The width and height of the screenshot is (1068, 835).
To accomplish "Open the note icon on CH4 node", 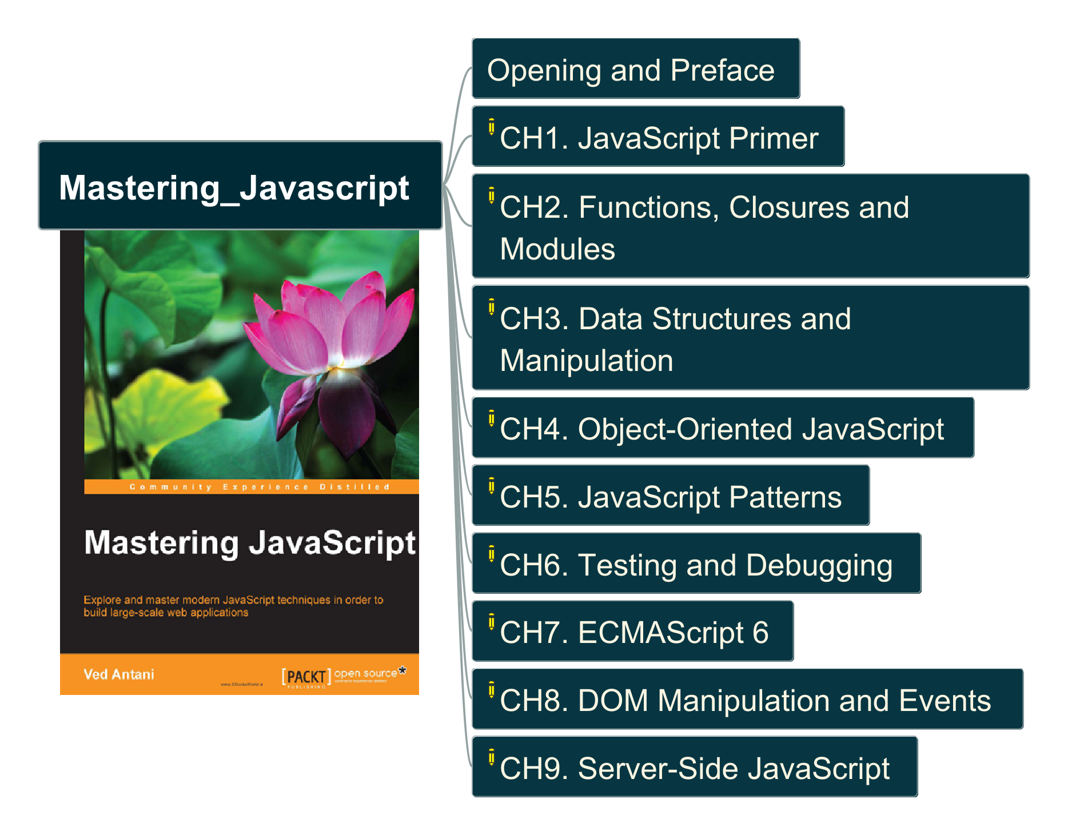I will 491,418.
